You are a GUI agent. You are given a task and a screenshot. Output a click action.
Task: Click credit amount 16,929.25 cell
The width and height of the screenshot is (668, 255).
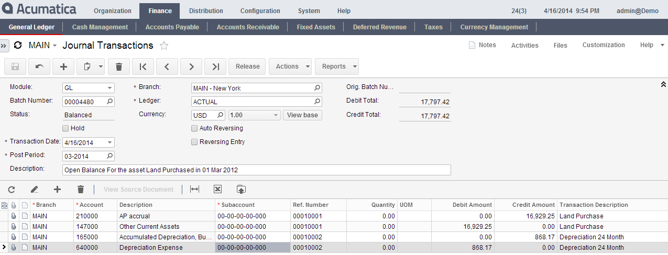coord(525,216)
